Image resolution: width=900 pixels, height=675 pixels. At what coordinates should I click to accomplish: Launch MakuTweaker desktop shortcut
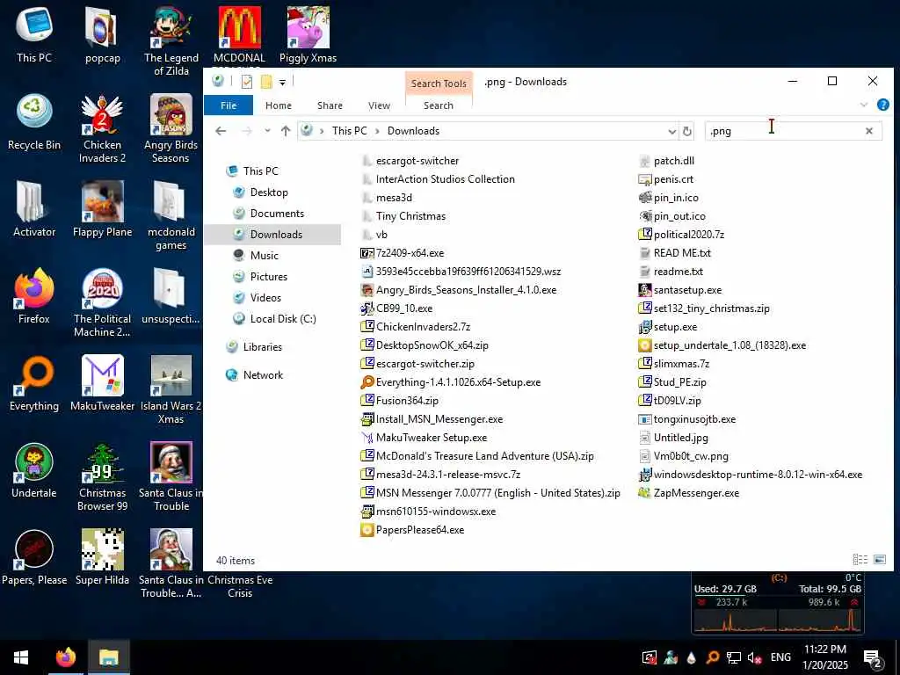pyautogui.click(x=102, y=383)
